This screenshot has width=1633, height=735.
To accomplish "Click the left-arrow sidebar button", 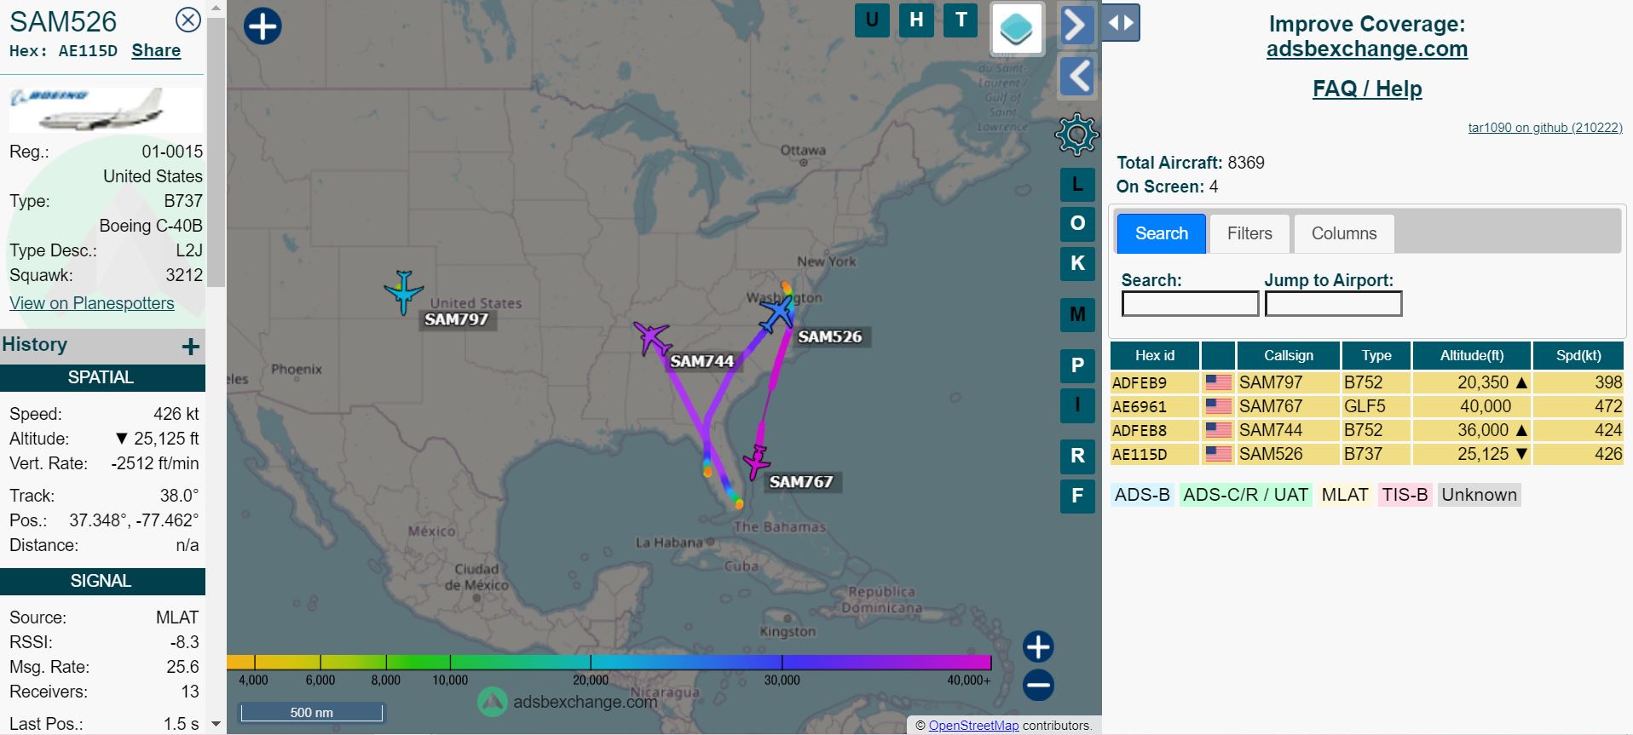I will [x=1077, y=76].
